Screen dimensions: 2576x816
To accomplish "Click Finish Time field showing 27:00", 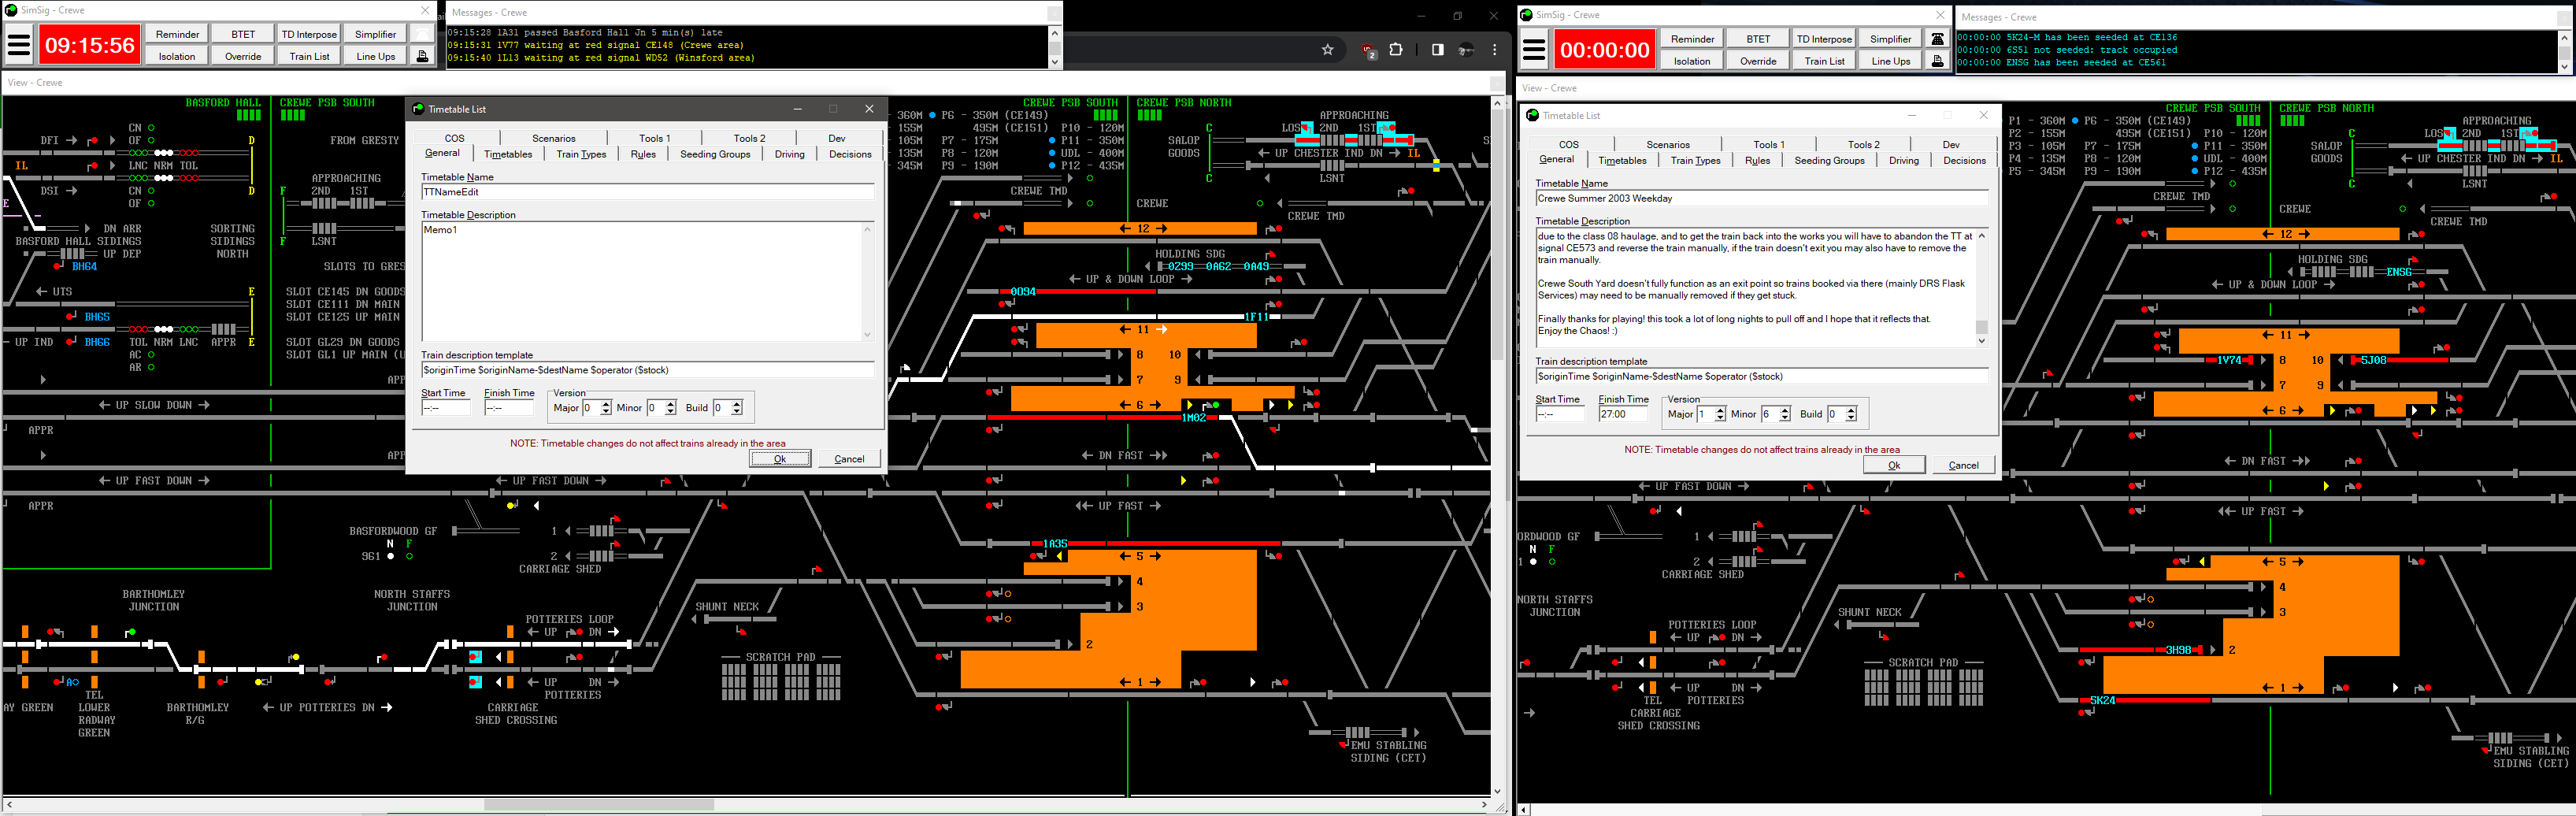I will tap(1623, 414).
